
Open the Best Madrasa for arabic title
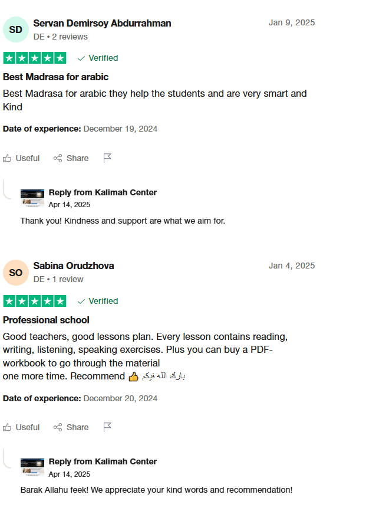(x=55, y=77)
